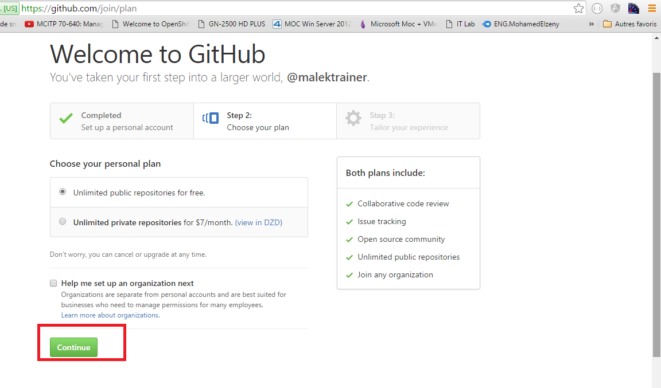Open the MCITP 70-640 YouTube bookmark

point(64,24)
